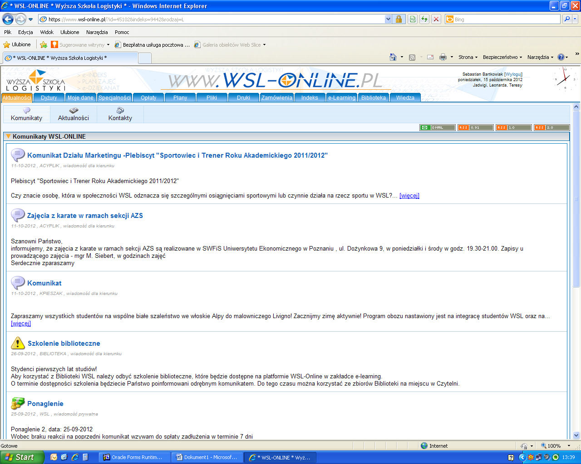Open Szkolenie biblioteczne announcement title
Viewport: 581px width, 464px height.
[64, 343]
